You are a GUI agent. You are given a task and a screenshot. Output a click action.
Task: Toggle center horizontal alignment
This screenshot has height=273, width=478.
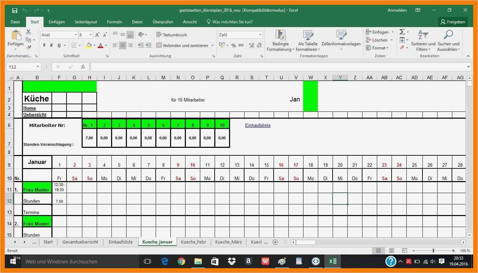(123, 45)
